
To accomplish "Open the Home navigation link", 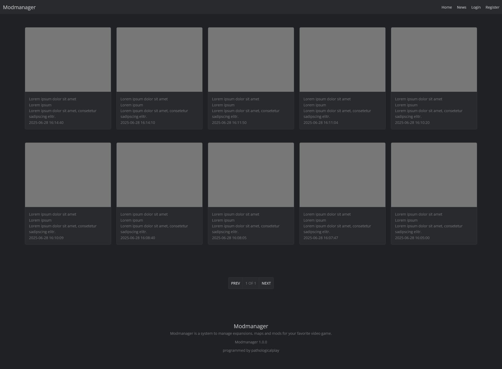I will tap(447, 7).
